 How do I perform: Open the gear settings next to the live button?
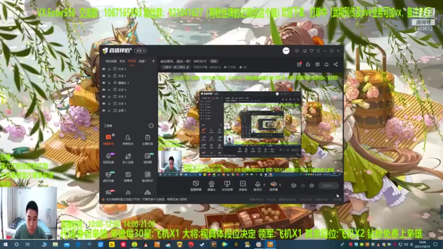coord(312,185)
